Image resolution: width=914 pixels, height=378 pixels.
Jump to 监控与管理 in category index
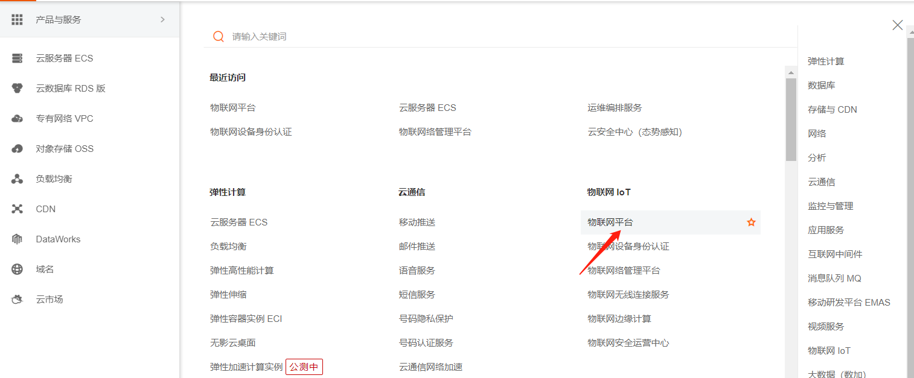831,206
